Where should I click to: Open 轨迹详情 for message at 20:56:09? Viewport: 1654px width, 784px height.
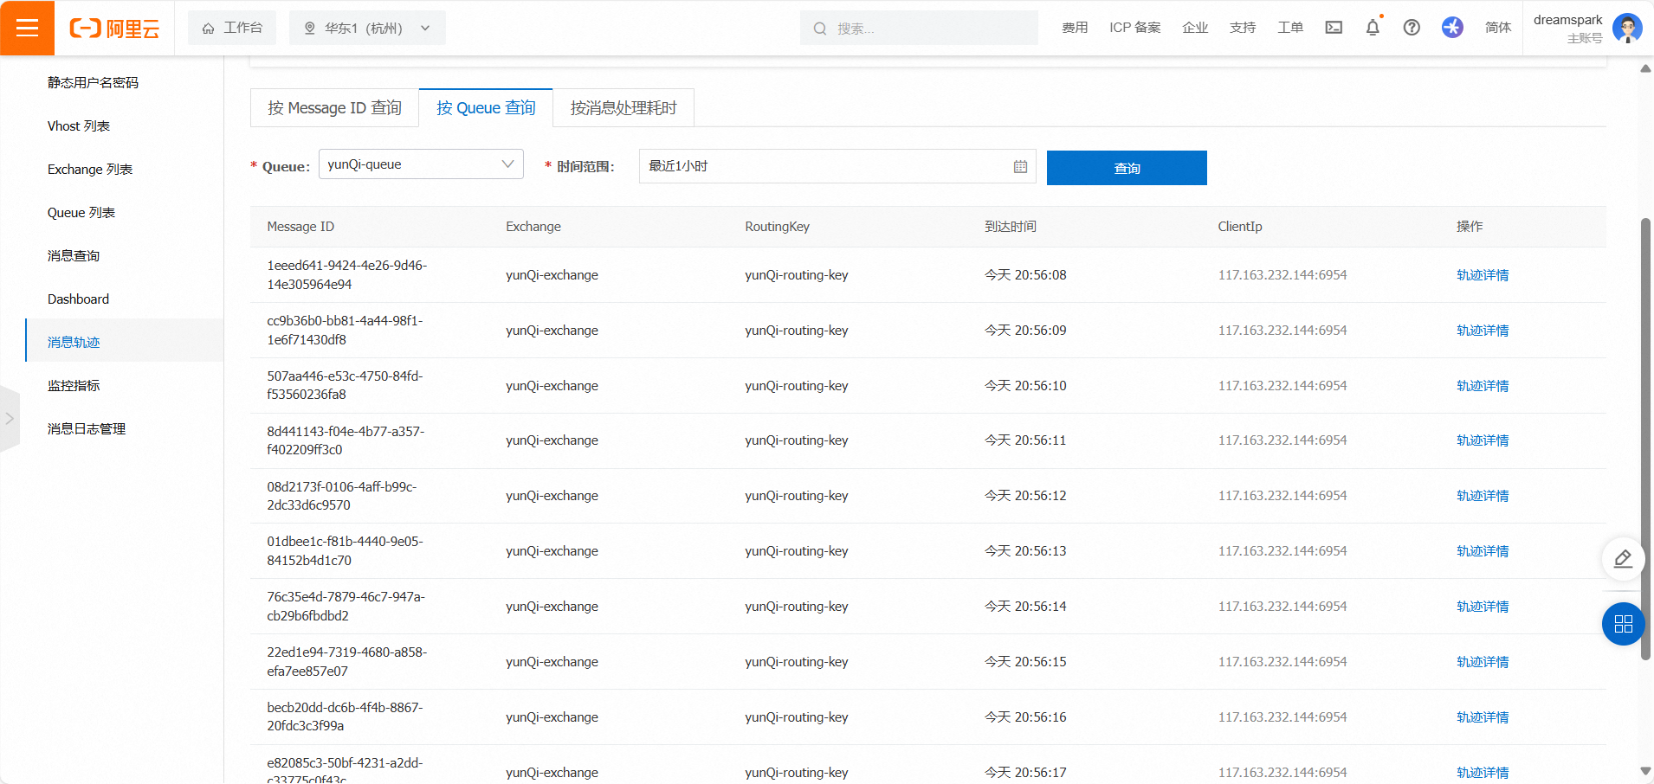pyautogui.click(x=1483, y=331)
